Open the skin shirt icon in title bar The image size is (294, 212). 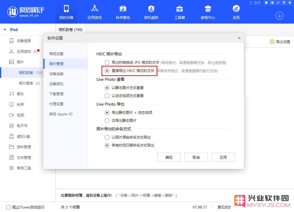tap(266, 3)
